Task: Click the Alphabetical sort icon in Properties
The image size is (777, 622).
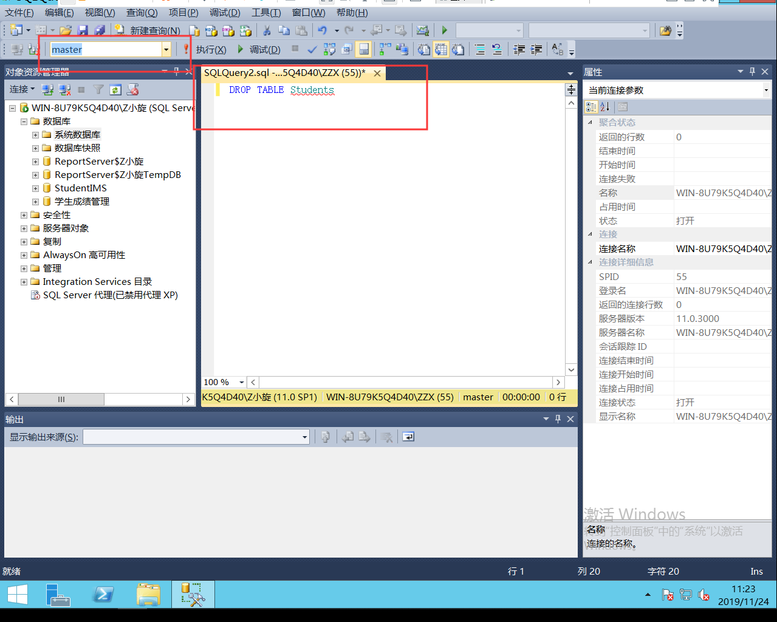Action: pyautogui.click(x=605, y=107)
